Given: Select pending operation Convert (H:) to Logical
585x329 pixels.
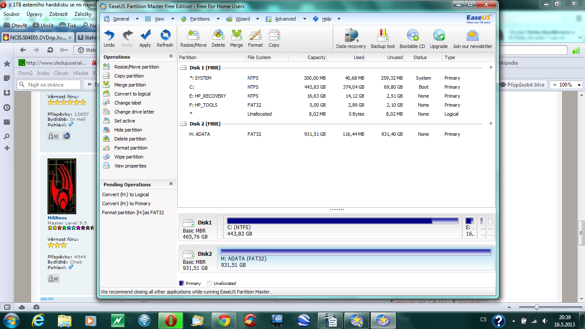Looking at the screenshot, I should (x=125, y=194).
